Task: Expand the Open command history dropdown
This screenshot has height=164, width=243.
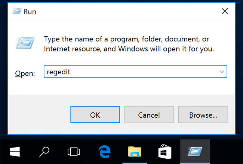Action: (x=222, y=72)
